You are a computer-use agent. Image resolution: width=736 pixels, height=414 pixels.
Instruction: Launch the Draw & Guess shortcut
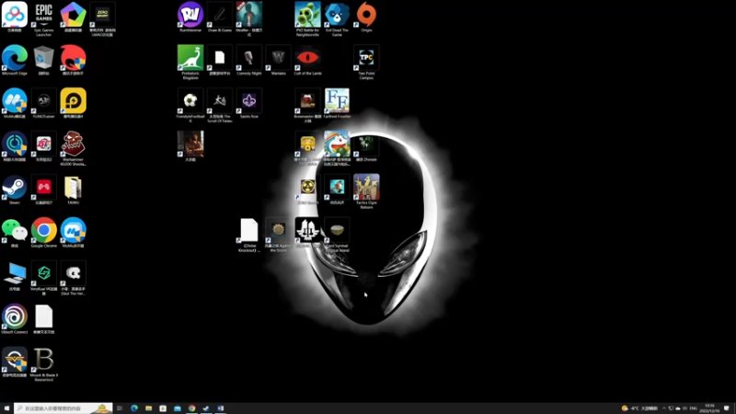tap(220, 16)
